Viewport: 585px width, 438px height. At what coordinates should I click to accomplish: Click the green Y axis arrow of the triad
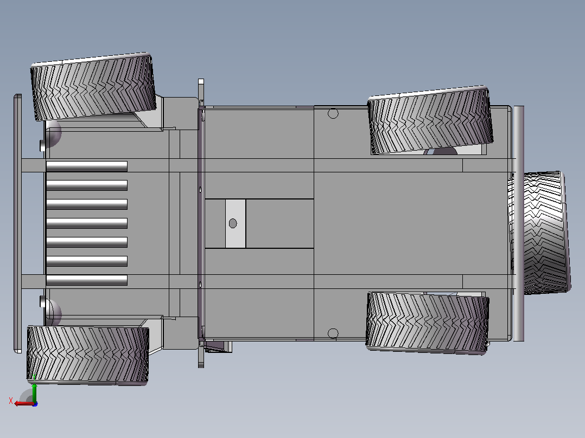(x=34, y=393)
